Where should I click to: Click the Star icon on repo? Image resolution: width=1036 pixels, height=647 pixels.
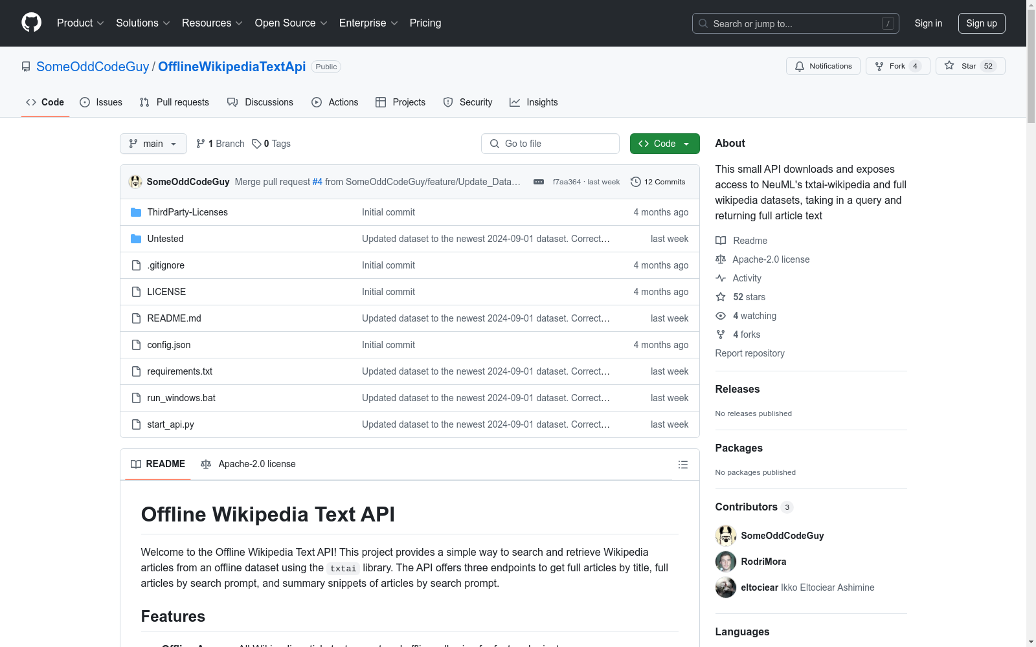(x=949, y=65)
